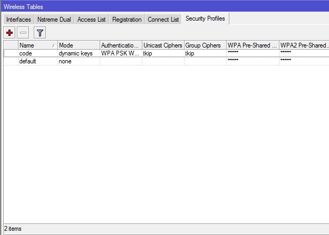Select the Registration tab
Viewport: 329px width, 235px height.
127,20
